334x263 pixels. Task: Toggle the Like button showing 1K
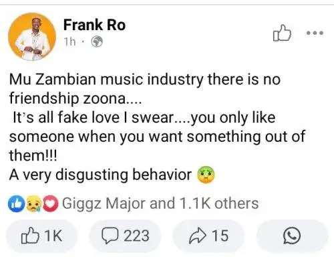(x=41, y=236)
